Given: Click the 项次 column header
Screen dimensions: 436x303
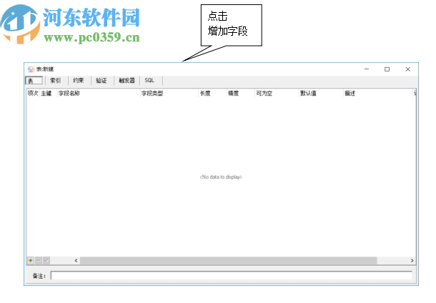Looking at the screenshot, I should (x=33, y=93).
